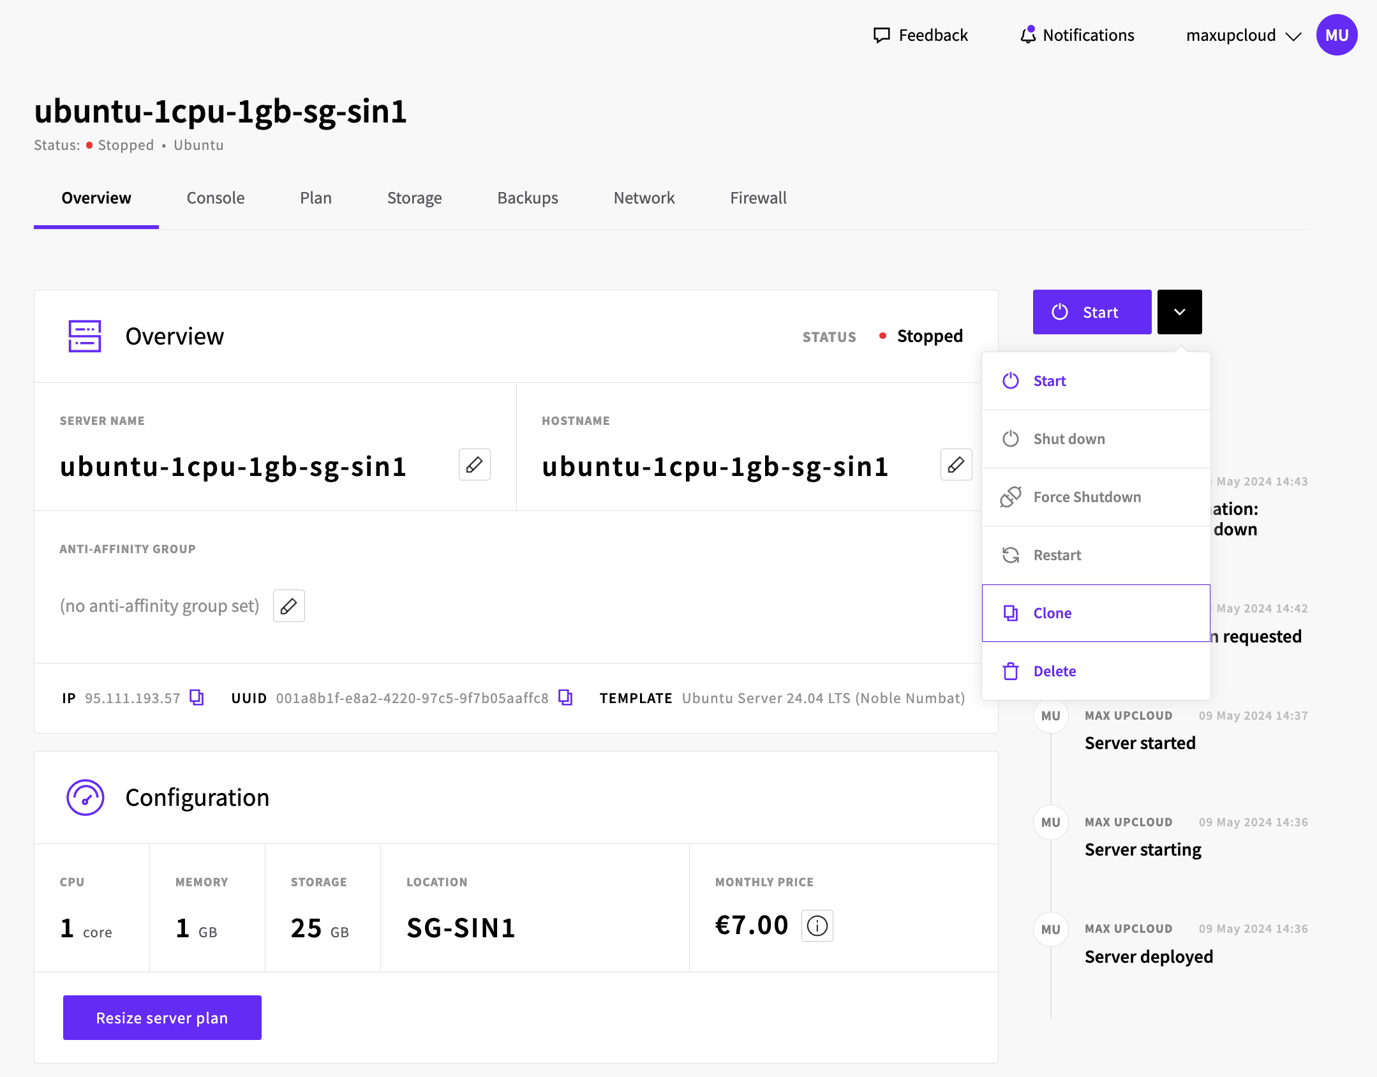Click the Ubuntu Server 24.04 LTS template text
1377x1077 pixels.
click(x=823, y=698)
